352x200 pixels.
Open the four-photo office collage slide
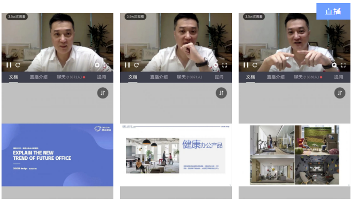294,155
